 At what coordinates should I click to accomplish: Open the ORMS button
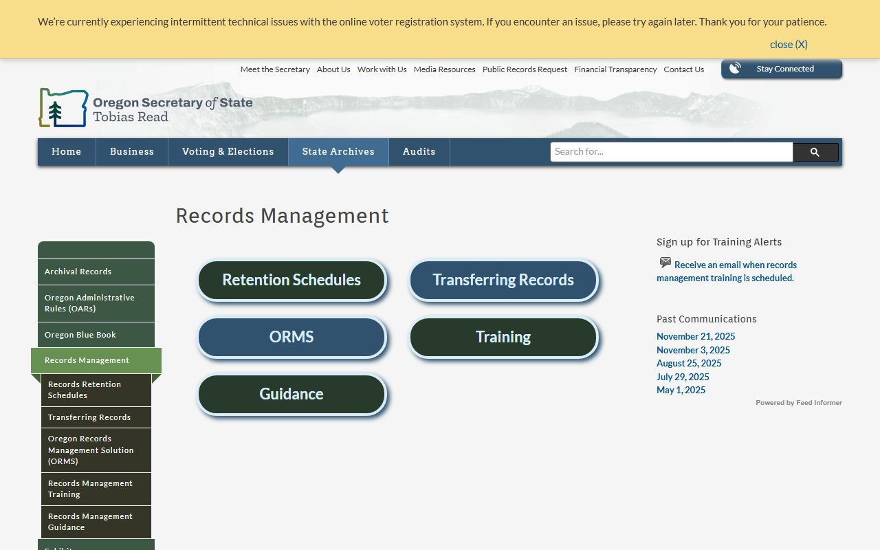tap(291, 338)
